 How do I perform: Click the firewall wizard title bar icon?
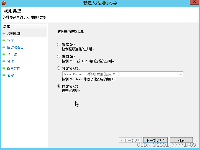pyautogui.click(x=4, y=3)
